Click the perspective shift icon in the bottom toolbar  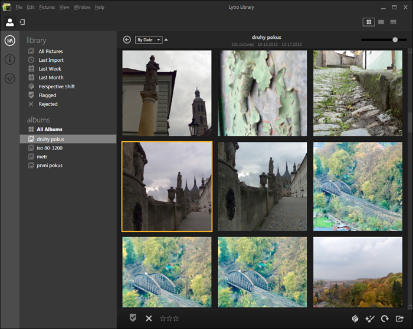355,318
